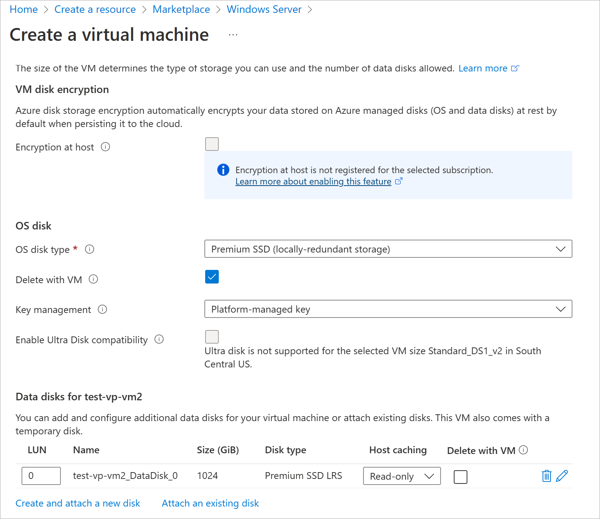Open the Key management dropdown
Image resolution: width=600 pixels, height=519 pixels.
point(388,309)
